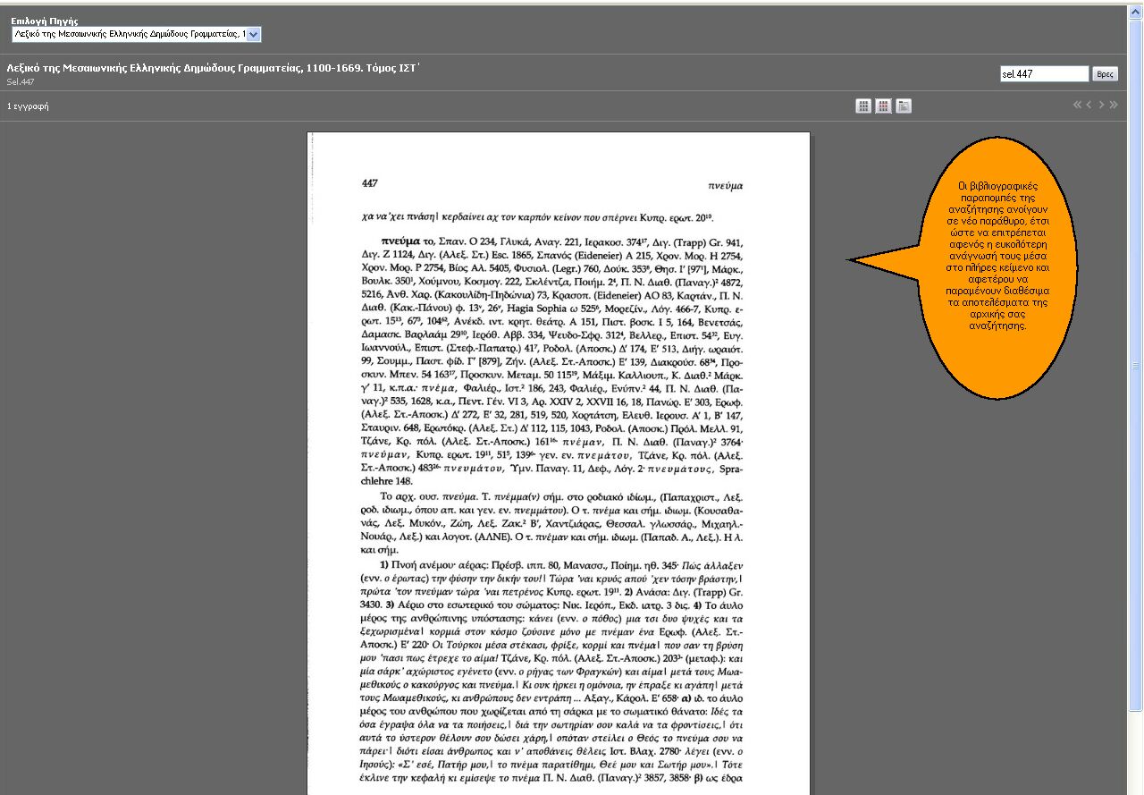Click the '1 εγγραφή' record count label
Image resolution: width=1144 pixels, height=795 pixels.
[28, 106]
